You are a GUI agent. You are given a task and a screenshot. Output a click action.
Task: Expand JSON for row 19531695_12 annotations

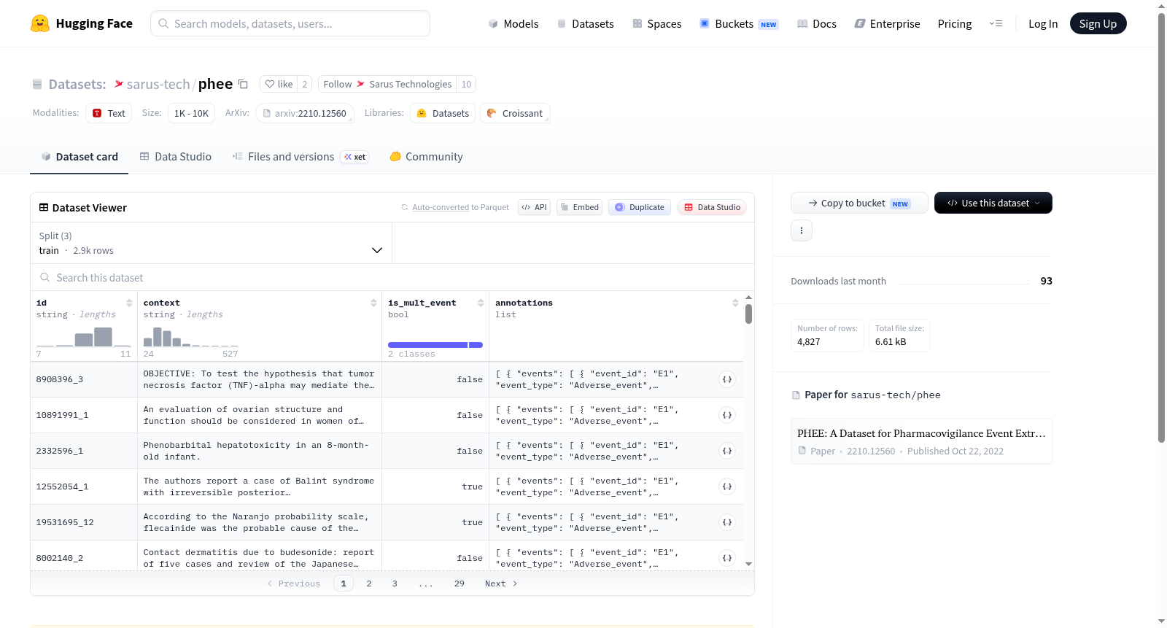(x=727, y=522)
